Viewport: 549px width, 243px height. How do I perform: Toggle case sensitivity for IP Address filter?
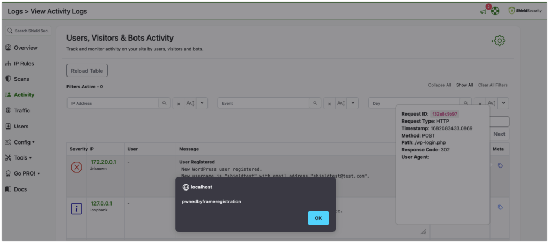click(x=190, y=103)
